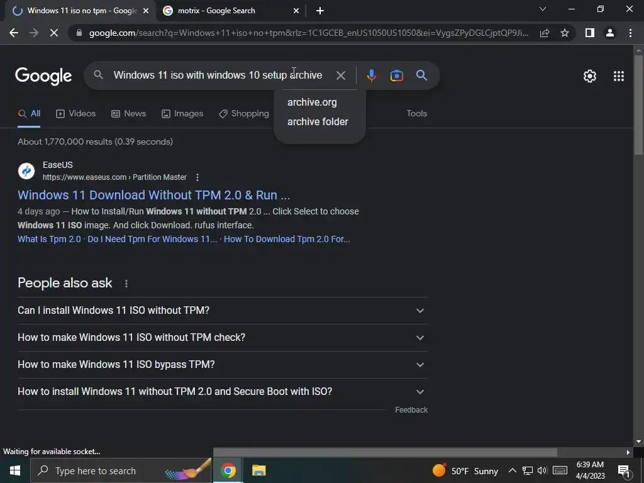Click the taskbar Type here to search box
644x483 pixels.
coord(121,470)
